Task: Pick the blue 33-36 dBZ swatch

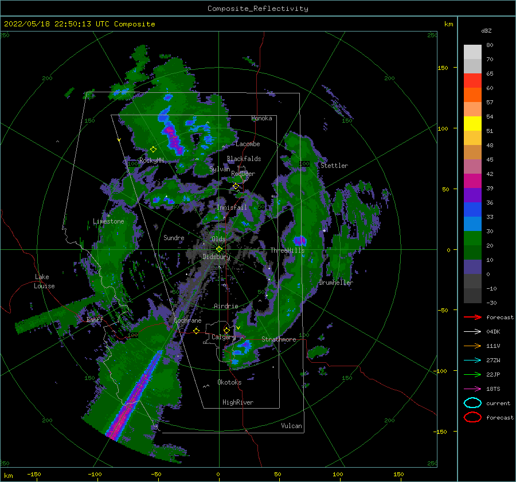Action: (472, 210)
